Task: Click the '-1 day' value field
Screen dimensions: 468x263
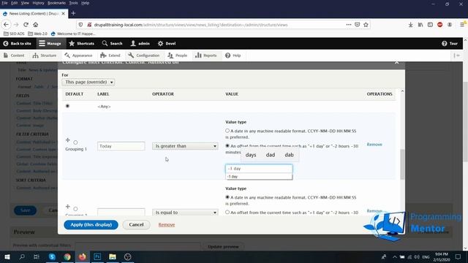Action: 259,169
